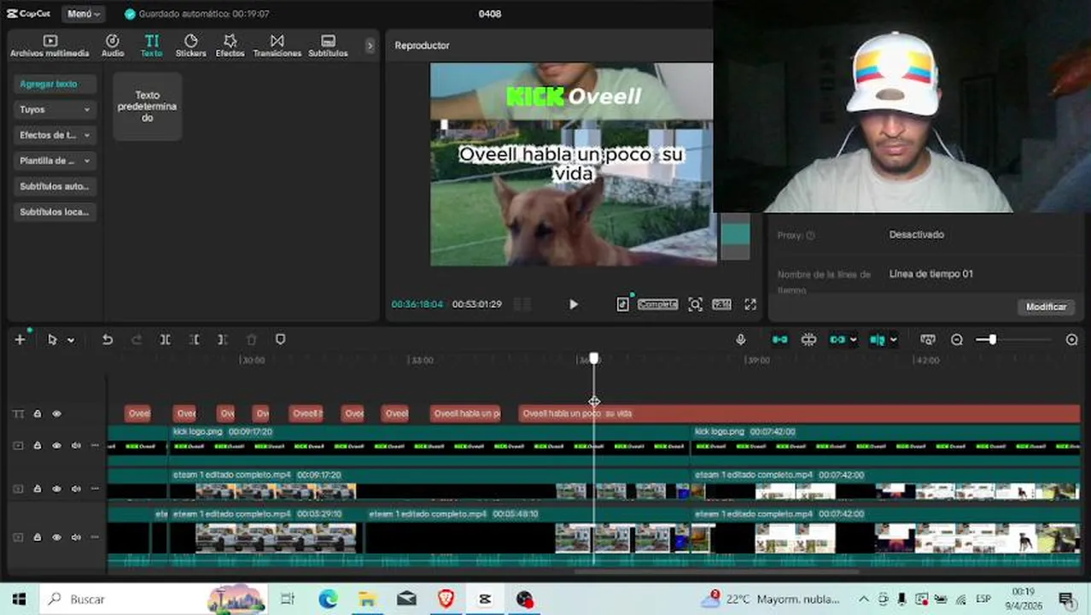Mute the bottom video track audio

pos(76,538)
